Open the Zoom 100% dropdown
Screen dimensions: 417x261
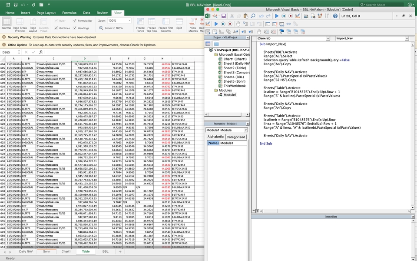point(129,20)
